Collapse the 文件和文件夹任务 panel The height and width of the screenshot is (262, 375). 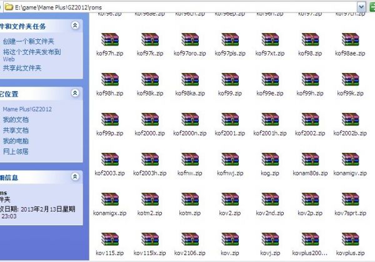pyautogui.click(x=76, y=26)
